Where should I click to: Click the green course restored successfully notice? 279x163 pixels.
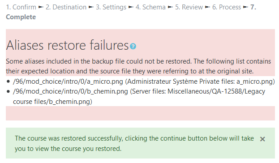140,143
